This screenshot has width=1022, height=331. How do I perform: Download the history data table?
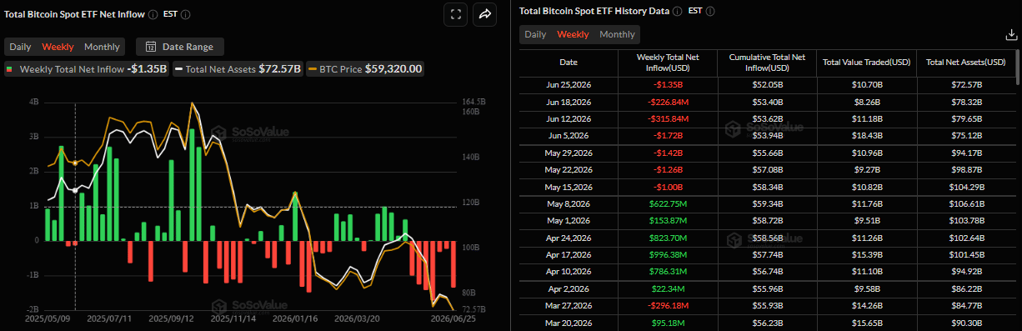tap(1011, 34)
